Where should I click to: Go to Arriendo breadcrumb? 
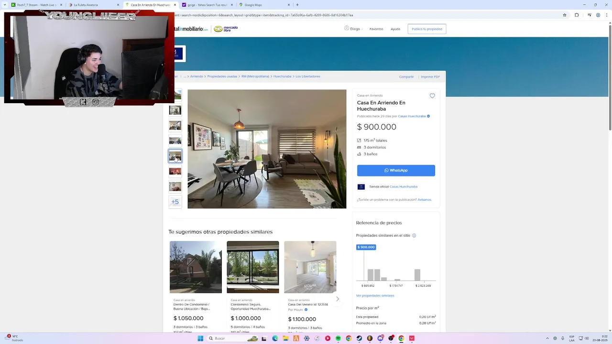[x=197, y=76]
